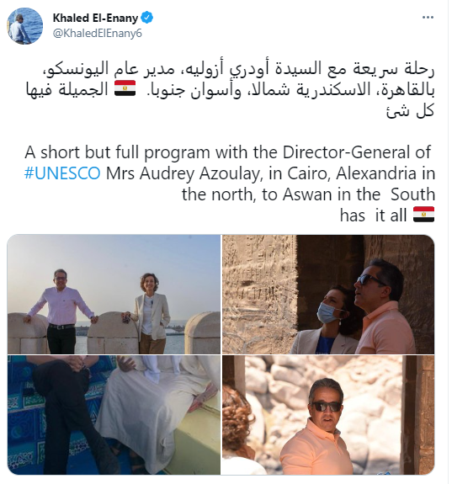Open the photo with the masked woman
The height and width of the screenshot is (484, 452).
pos(328,294)
